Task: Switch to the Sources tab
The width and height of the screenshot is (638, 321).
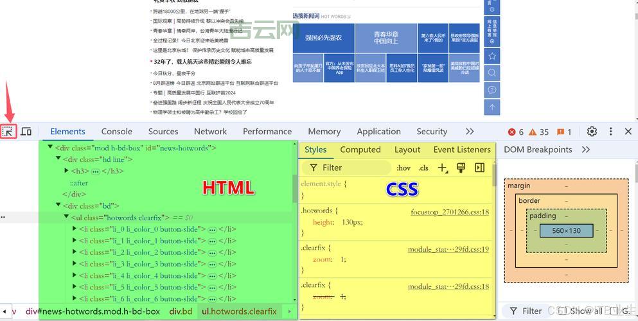Action: pyautogui.click(x=163, y=131)
